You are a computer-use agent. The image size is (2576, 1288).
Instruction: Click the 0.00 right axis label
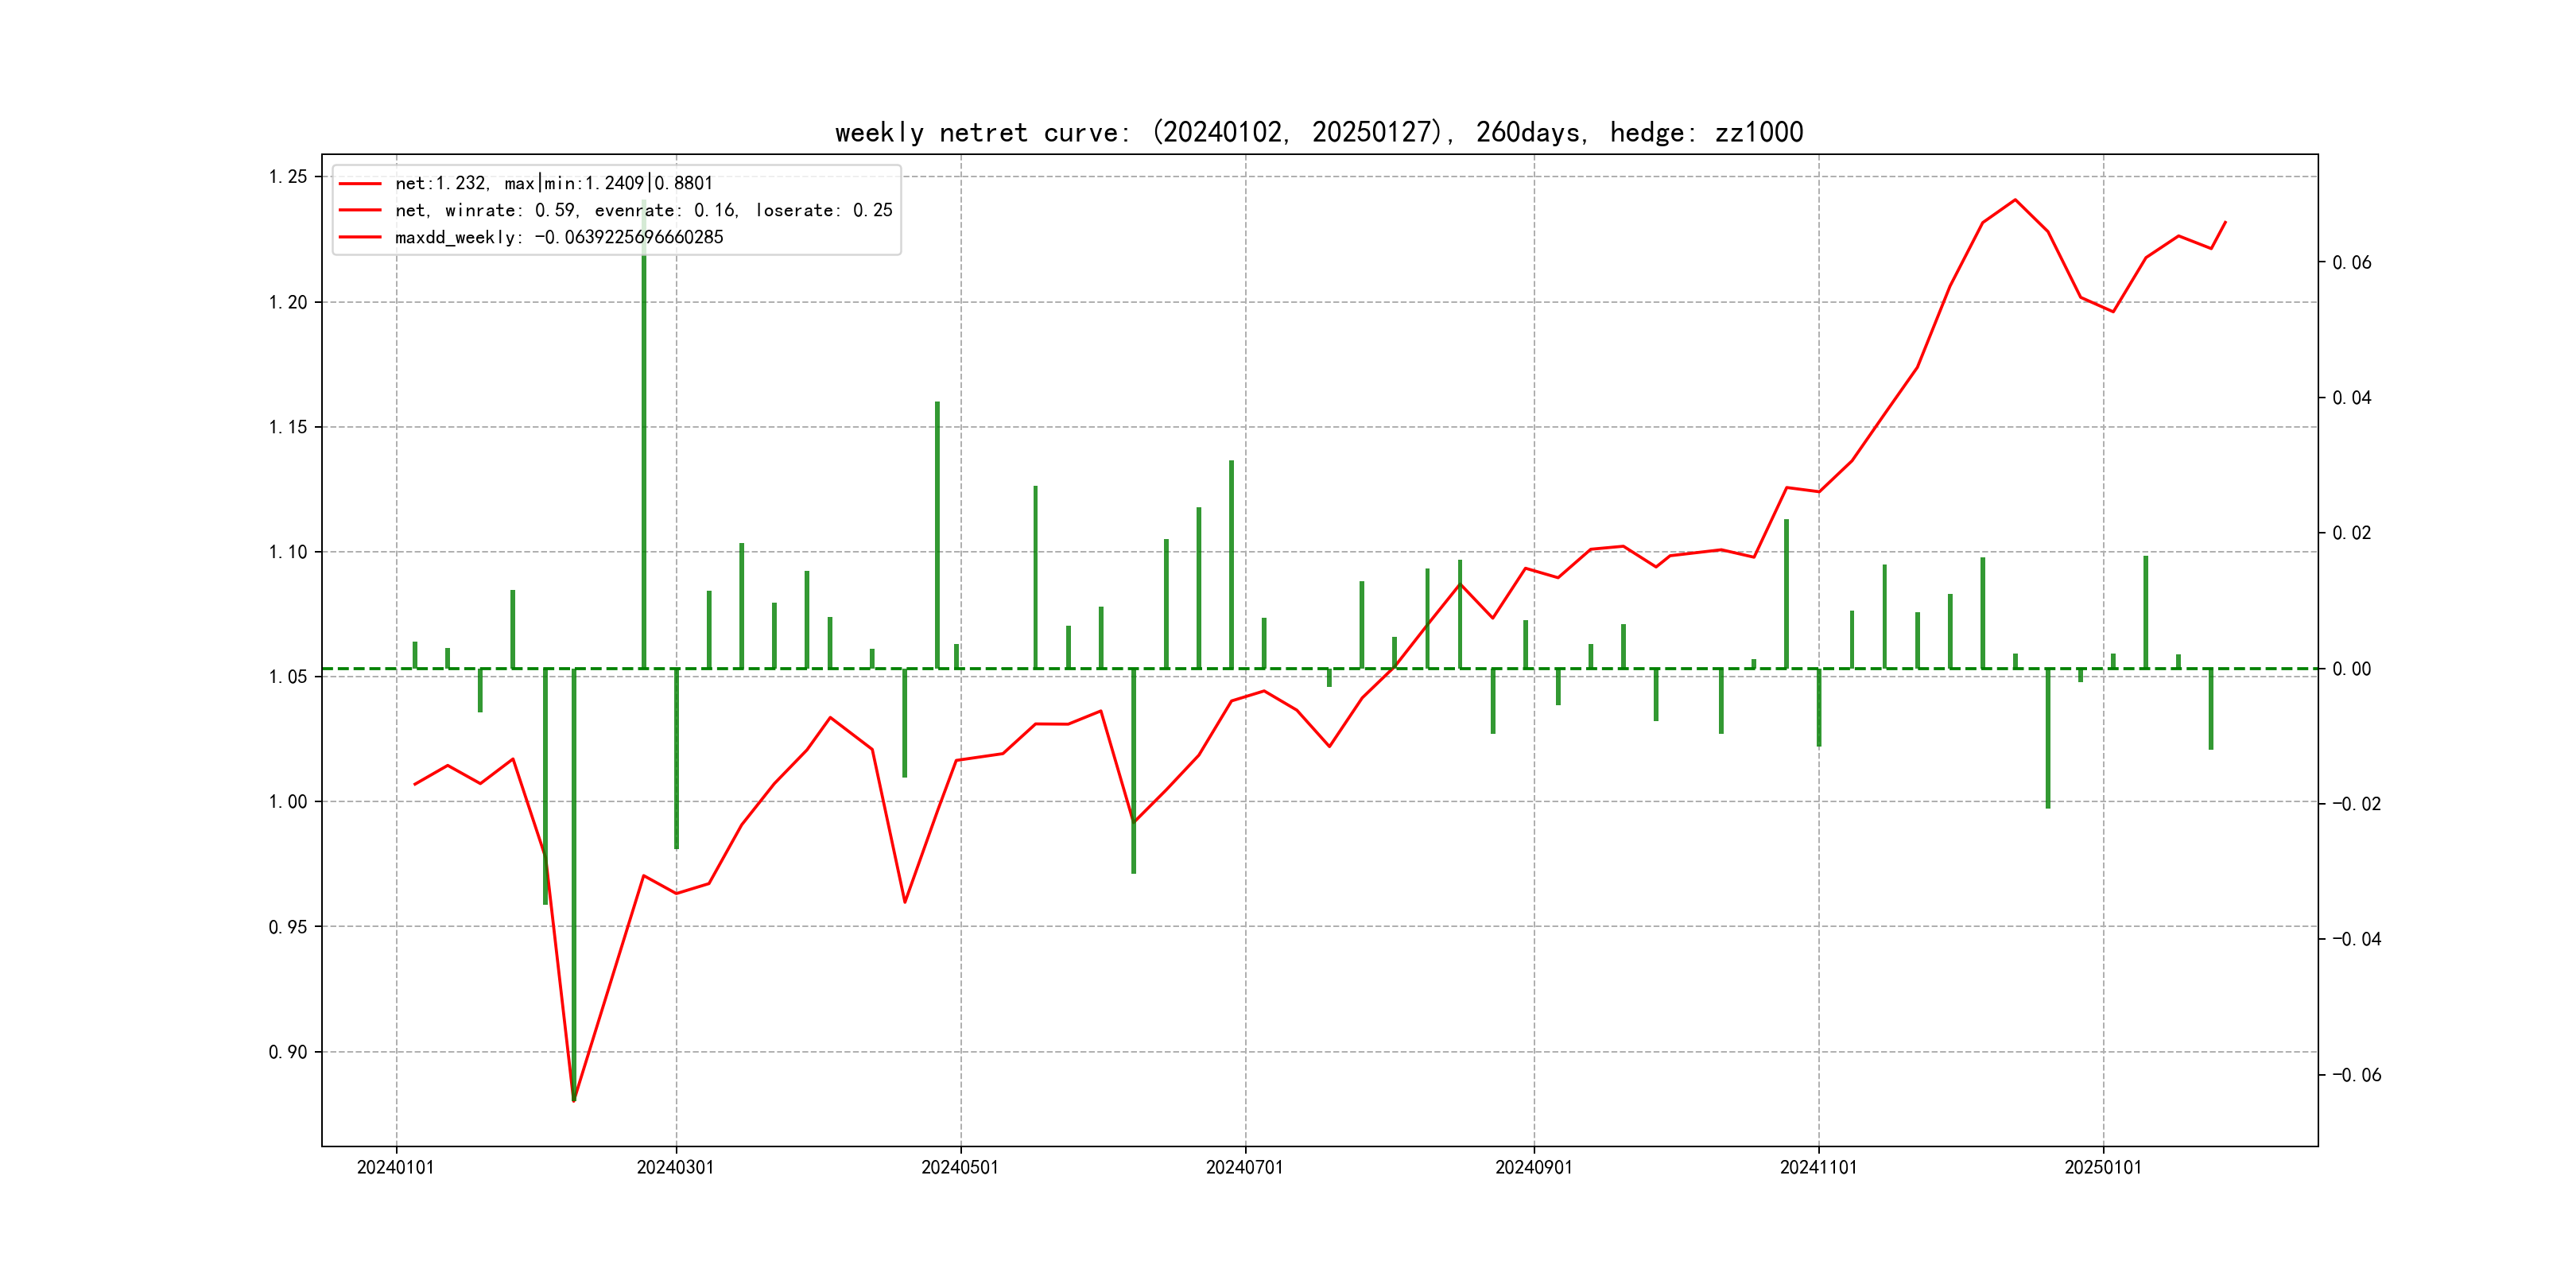2351,669
